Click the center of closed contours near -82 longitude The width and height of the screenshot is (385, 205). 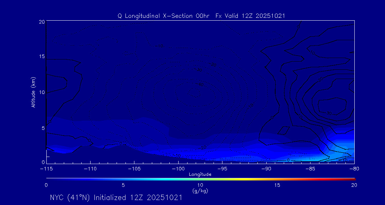tap(332, 106)
